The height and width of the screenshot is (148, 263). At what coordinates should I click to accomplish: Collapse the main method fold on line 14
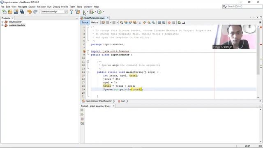coord(88,72)
